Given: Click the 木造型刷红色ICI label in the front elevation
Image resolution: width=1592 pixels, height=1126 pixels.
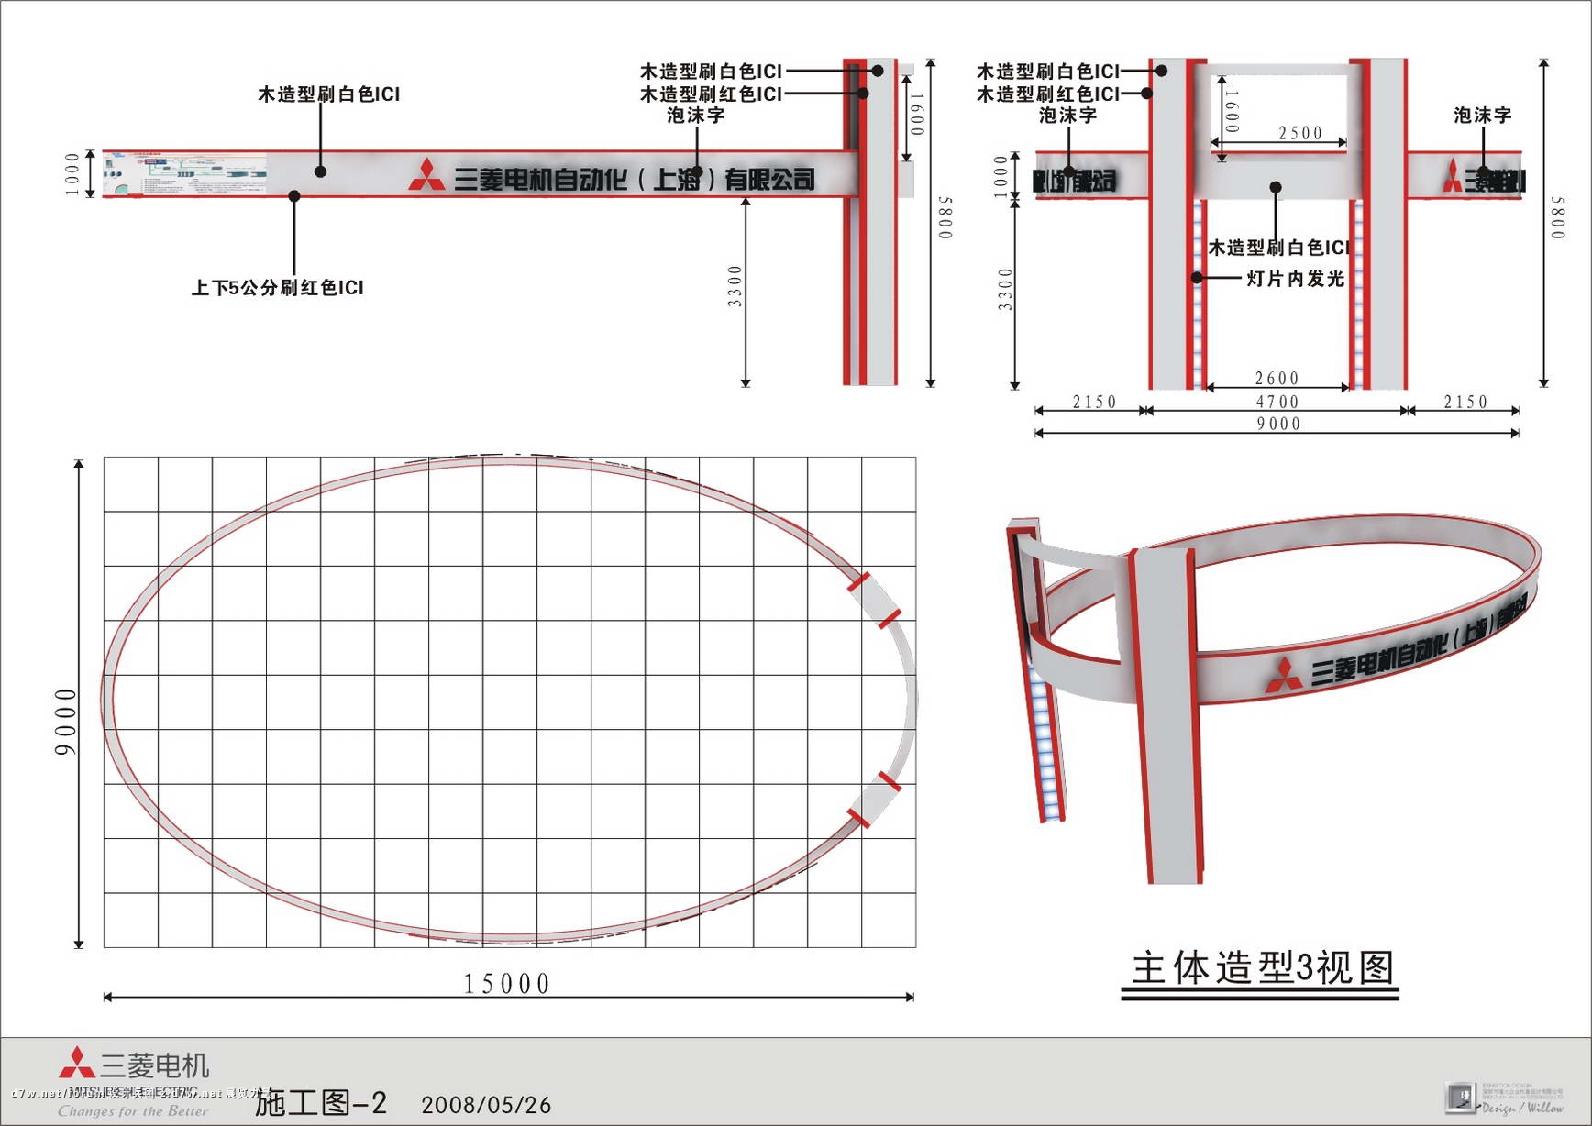Looking at the screenshot, I should (1048, 94).
